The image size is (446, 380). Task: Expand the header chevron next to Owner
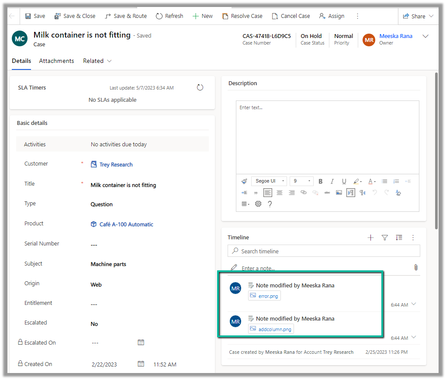[x=425, y=37]
